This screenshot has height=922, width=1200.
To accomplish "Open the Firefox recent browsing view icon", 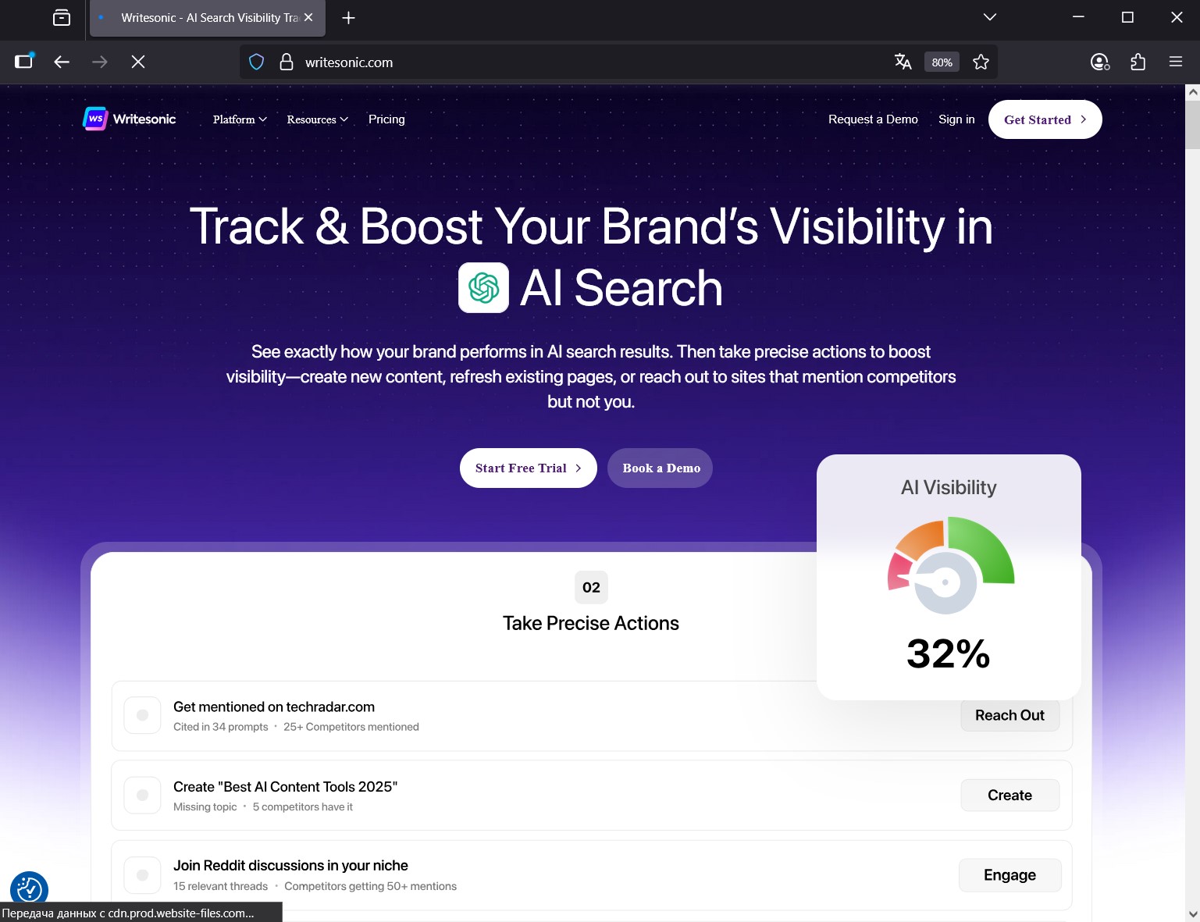I will point(62,17).
